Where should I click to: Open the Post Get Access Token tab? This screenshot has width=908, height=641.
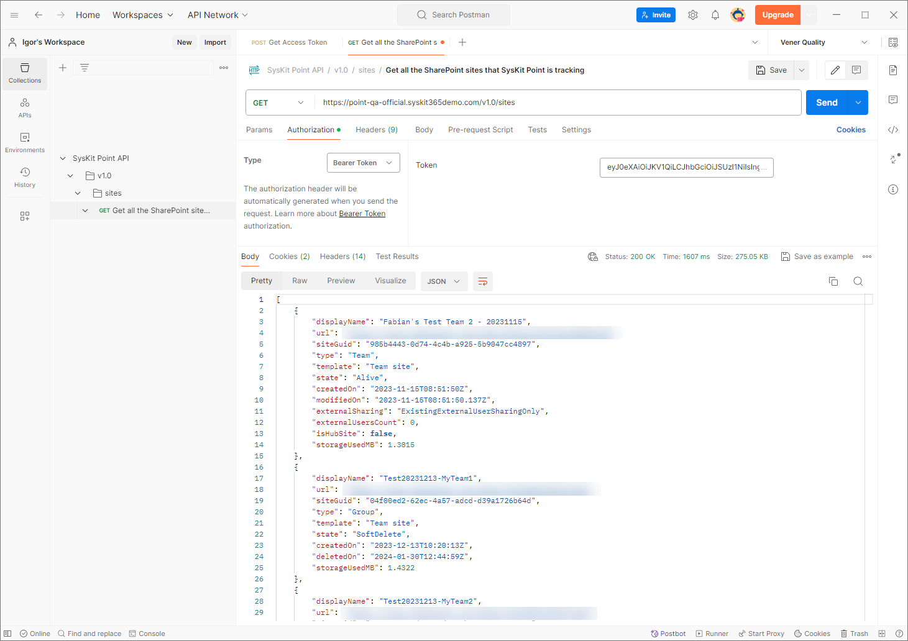[x=290, y=42]
